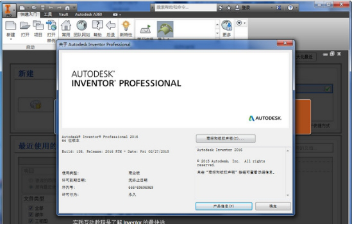This screenshot has width=352, height=233.
Task: Click copyright box scrollbar down arrow
Action: pos(288,195)
